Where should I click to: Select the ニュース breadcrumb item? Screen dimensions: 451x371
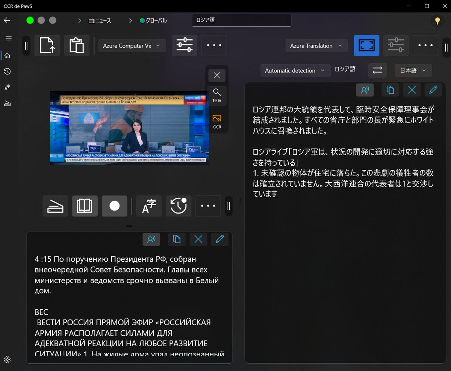coord(100,21)
